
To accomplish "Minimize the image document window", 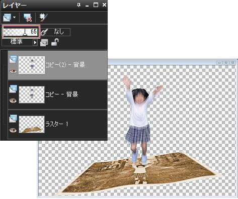I will click(219, 62).
